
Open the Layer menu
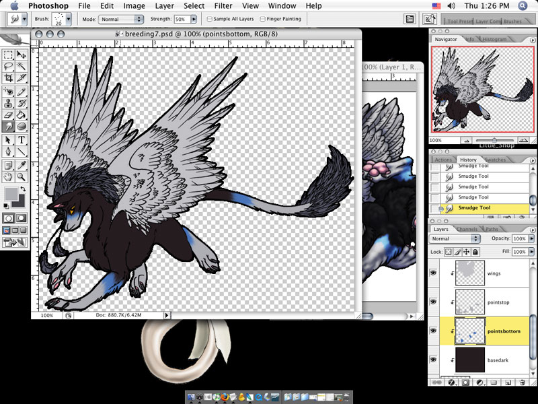coord(164,6)
